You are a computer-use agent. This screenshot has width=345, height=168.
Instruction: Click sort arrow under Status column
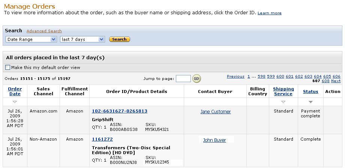click(x=310, y=102)
